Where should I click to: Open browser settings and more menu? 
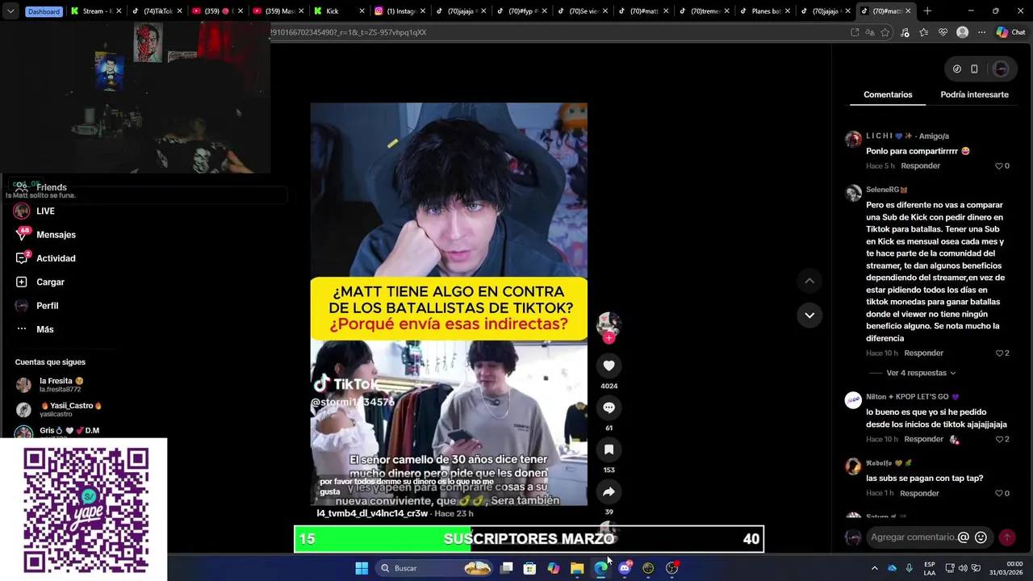(981, 32)
